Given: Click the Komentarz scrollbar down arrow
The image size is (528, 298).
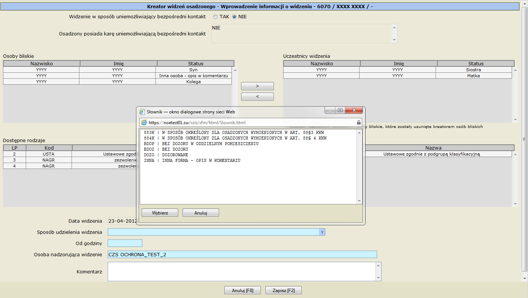Looking at the screenshot, I should pos(379,278).
